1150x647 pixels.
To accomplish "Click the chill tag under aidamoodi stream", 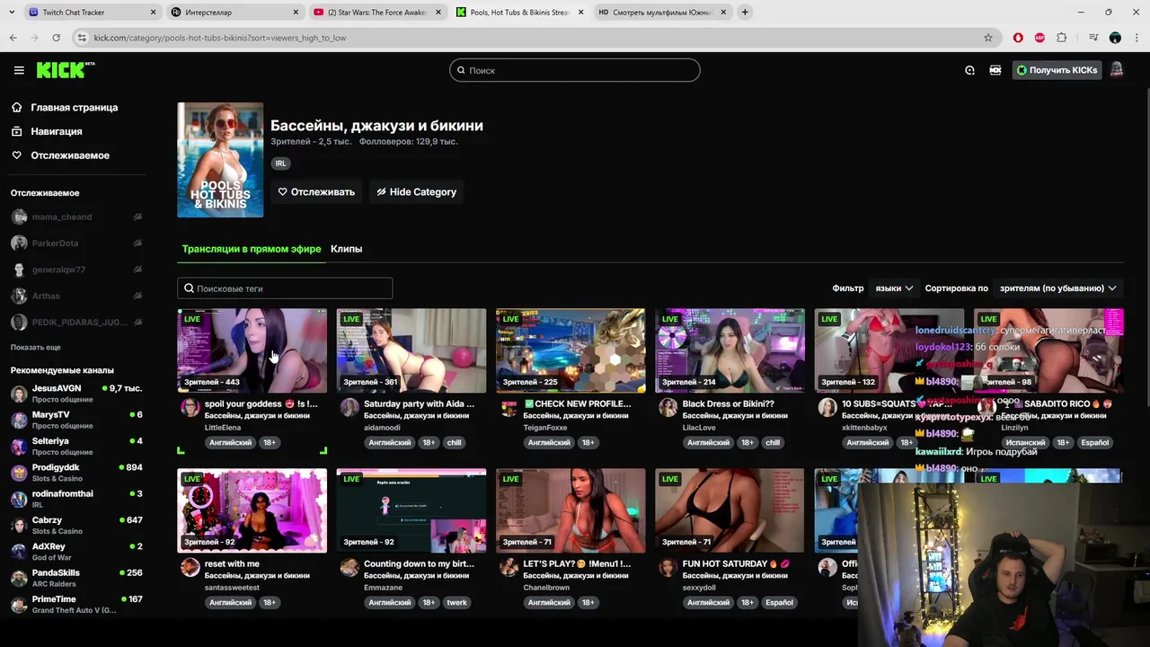I will [x=455, y=443].
